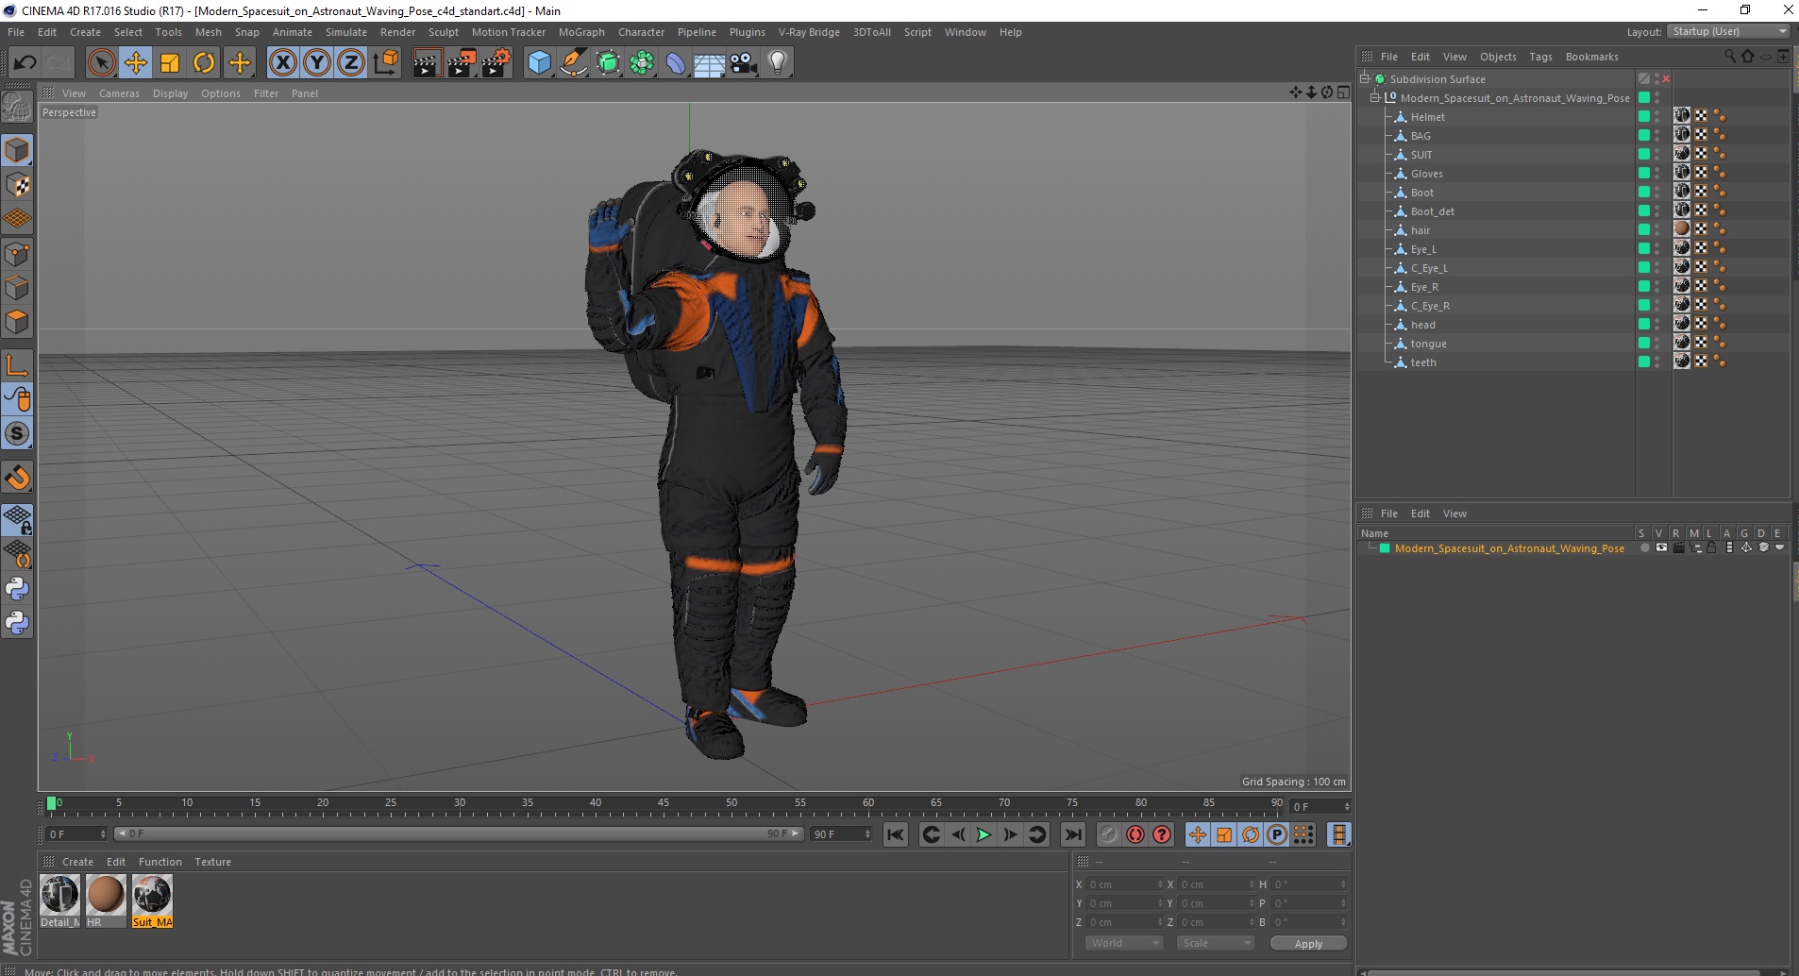
Task: Click the X position input field
Action: click(x=1125, y=884)
